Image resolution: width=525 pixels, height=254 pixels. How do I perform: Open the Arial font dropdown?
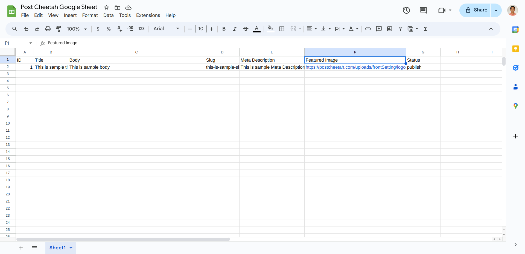(166, 29)
